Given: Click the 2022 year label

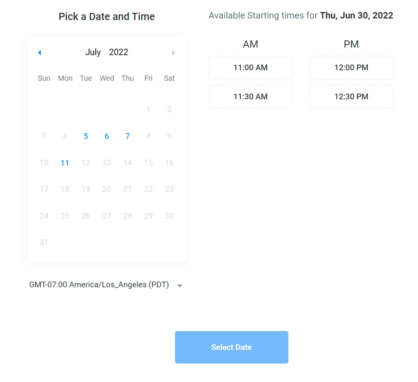Looking at the screenshot, I should [x=119, y=52].
